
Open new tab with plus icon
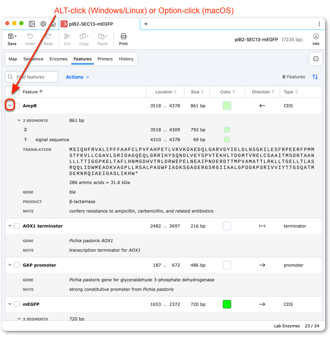(146, 24)
